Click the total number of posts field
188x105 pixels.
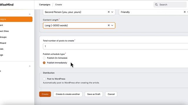click(115, 46)
